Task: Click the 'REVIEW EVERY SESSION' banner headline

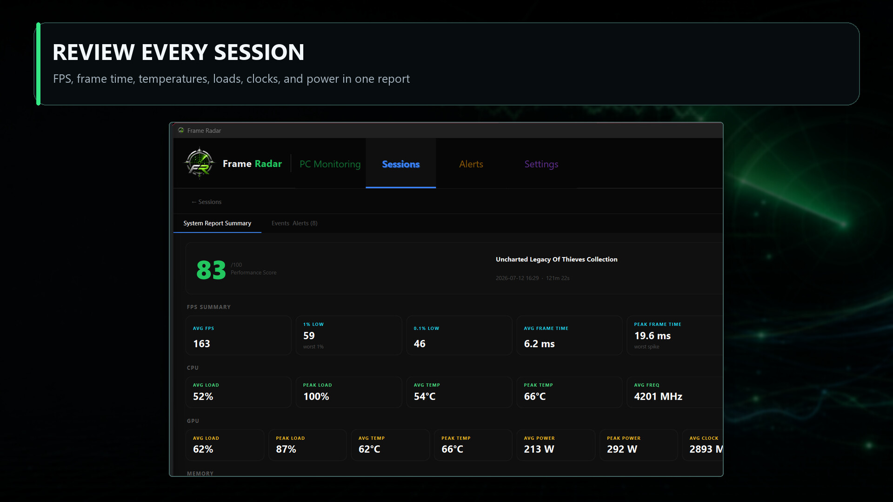Action: point(179,52)
